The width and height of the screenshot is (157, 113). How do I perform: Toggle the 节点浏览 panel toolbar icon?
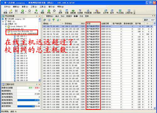[120, 12]
